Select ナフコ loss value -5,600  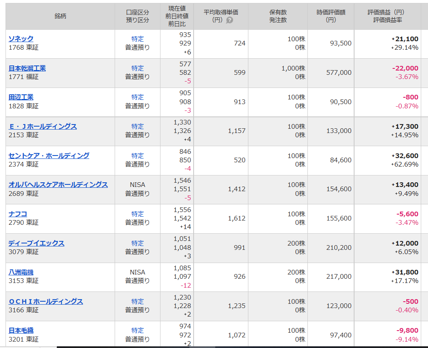tap(407, 214)
